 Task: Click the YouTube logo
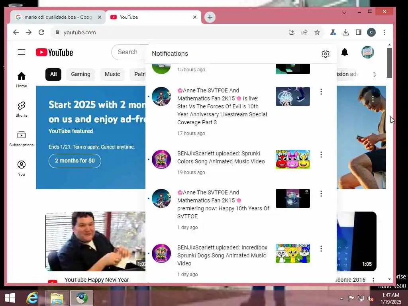click(x=54, y=52)
